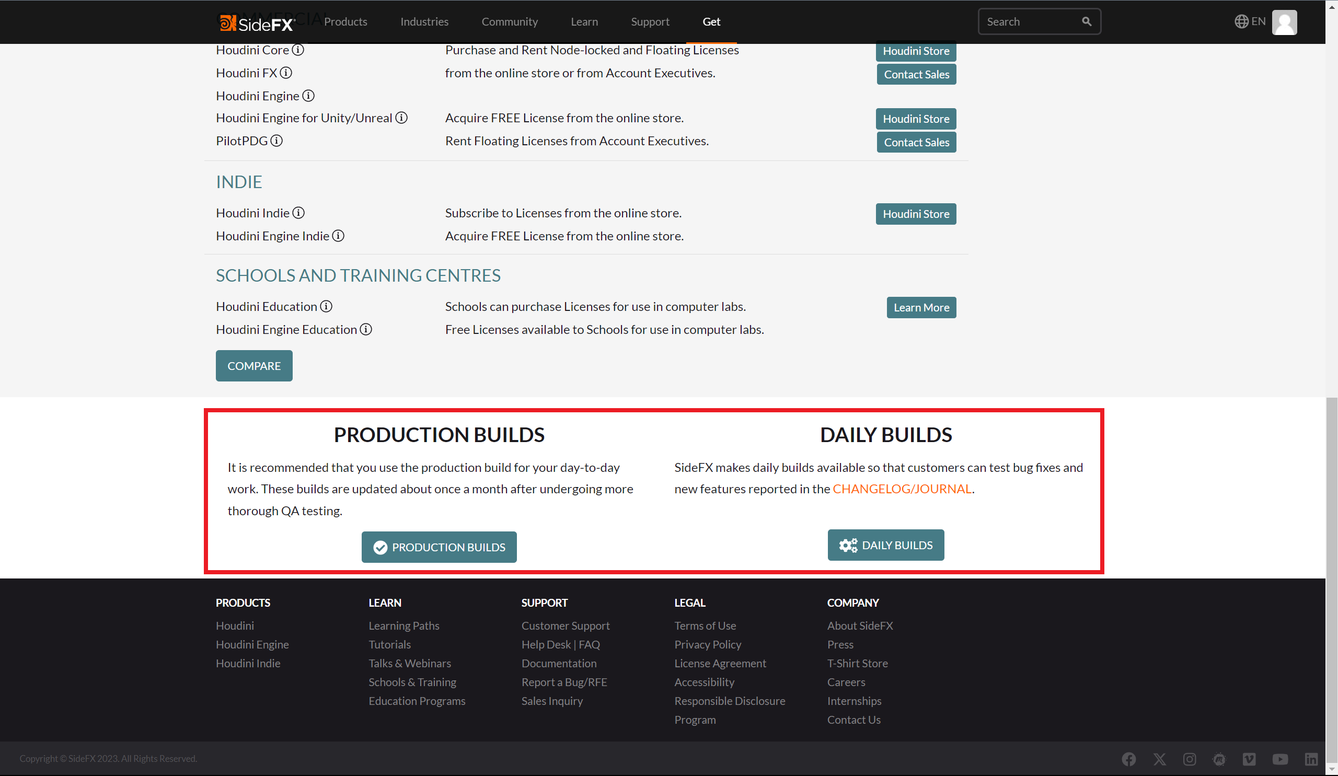1338x776 pixels.
Task: Click Contact Sales beside PilotPDG row
Action: [x=916, y=142]
